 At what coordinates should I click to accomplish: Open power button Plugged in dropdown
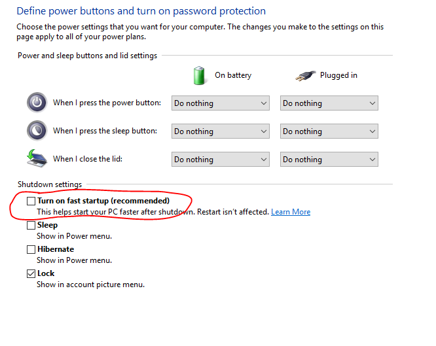(x=329, y=103)
